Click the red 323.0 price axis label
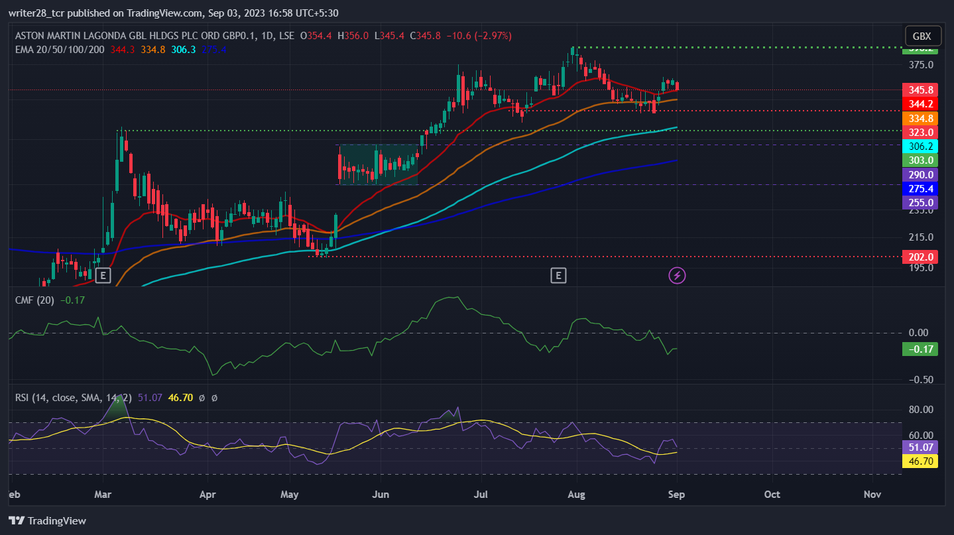 pyautogui.click(x=920, y=132)
